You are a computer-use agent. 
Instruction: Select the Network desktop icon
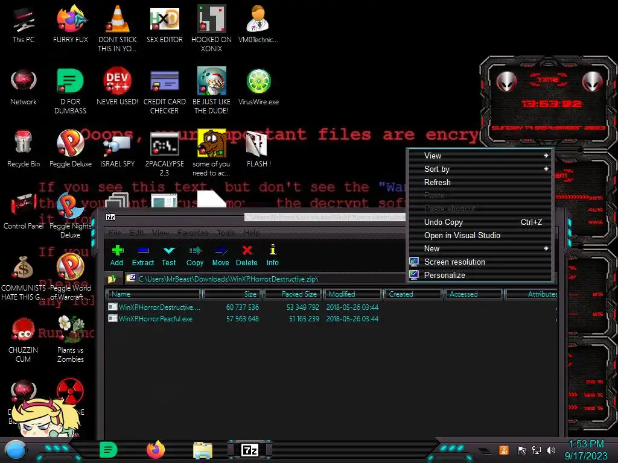coord(24,87)
